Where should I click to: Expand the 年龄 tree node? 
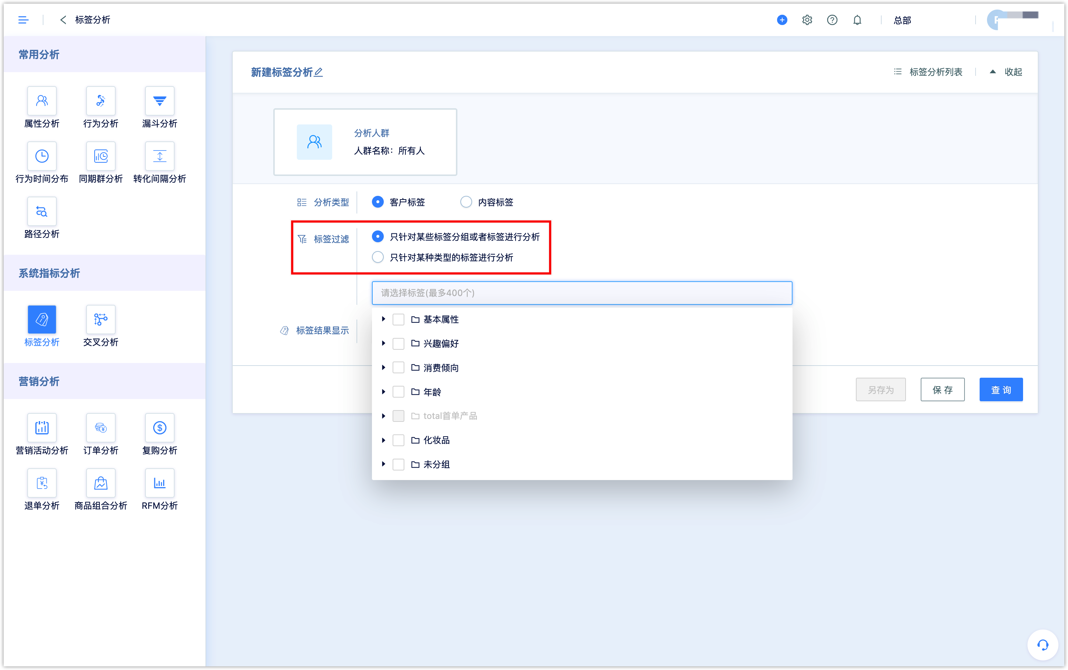click(383, 392)
